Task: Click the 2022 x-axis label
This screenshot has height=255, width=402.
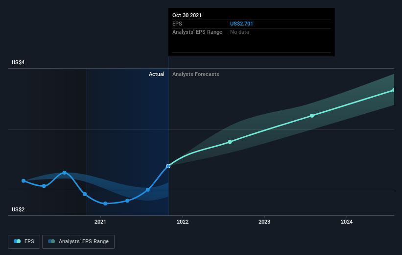Action: click(x=183, y=222)
